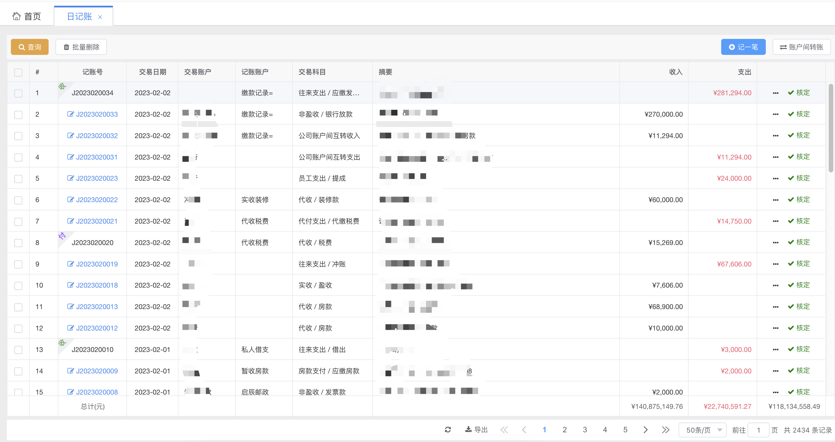The image size is (835, 442).
Task: Check the checkbox for row 5
Action: pyautogui.click(x=19, y=179)
